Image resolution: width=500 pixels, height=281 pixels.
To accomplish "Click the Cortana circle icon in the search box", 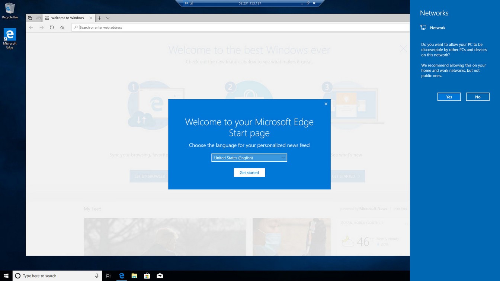I will [17, 276].
